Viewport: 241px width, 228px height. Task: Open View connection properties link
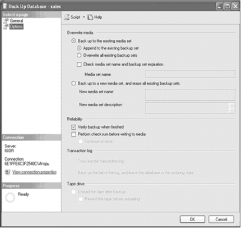click(x=34, y=172)
